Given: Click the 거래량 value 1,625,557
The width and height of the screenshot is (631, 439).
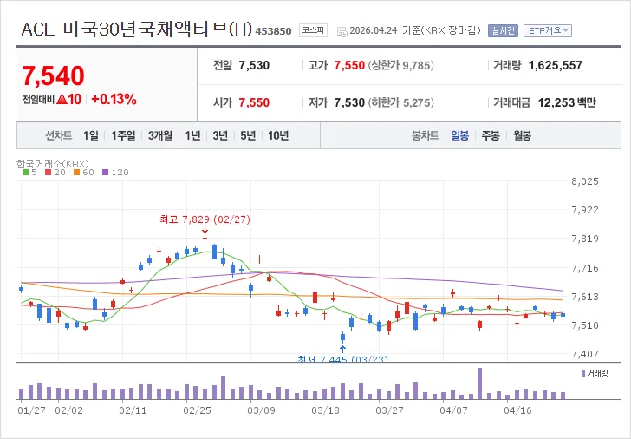Looking at the screenshot, I should coord(556,65).
